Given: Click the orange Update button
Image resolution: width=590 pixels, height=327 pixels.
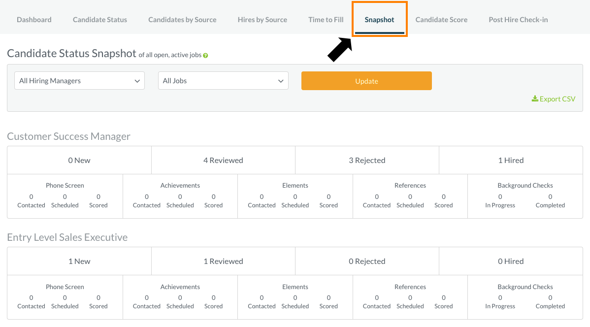Looking at the screenshot, I should tap(366, 81).
